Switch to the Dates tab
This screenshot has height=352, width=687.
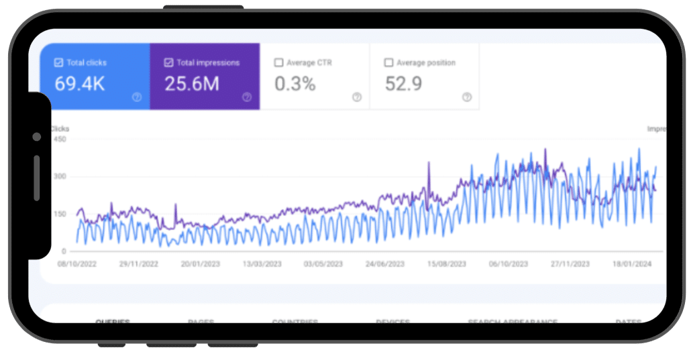pos(628,322)
